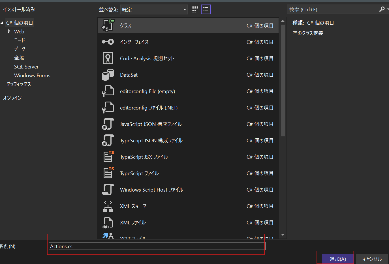Click the editorconfig ファイル (.NET) icon
The image size is (389, 264).
108,108
